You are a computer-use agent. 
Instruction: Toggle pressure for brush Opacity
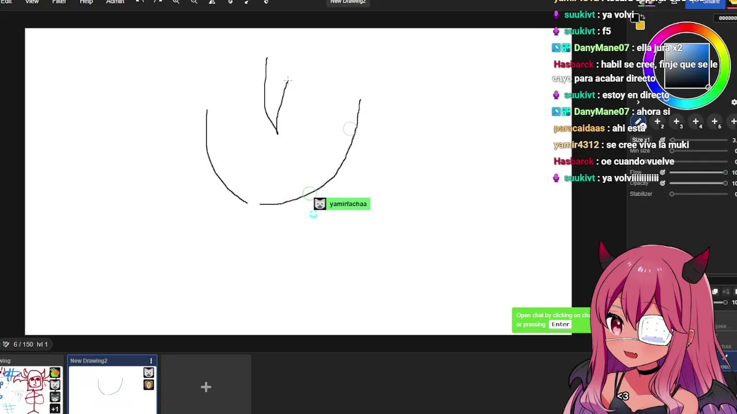662,183
